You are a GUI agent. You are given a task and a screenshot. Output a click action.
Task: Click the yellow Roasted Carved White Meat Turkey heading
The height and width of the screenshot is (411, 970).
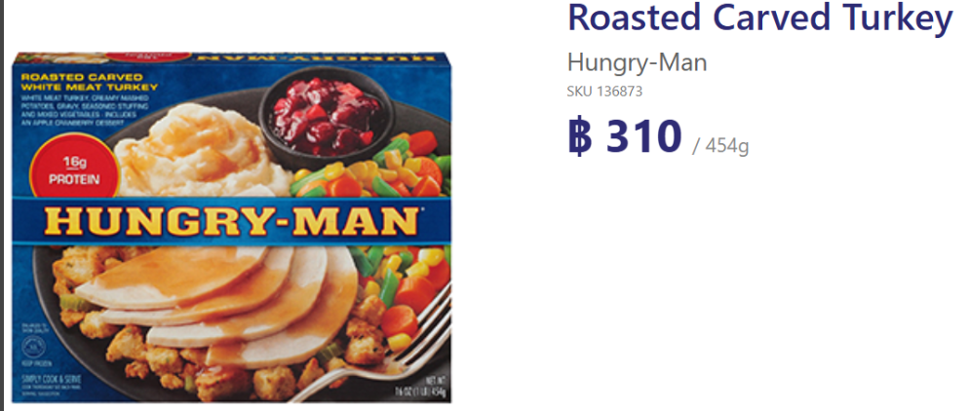point(88,82)
